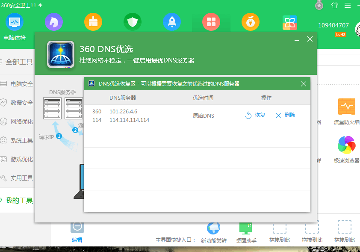Click the 桌面助手 desktop assistant icon

click(x=246, y=229)
